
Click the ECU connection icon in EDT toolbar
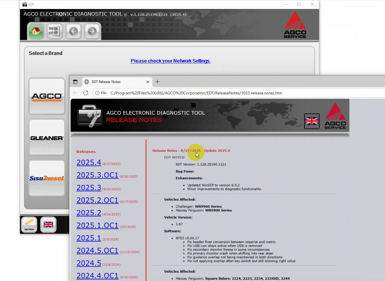[55, 31]
